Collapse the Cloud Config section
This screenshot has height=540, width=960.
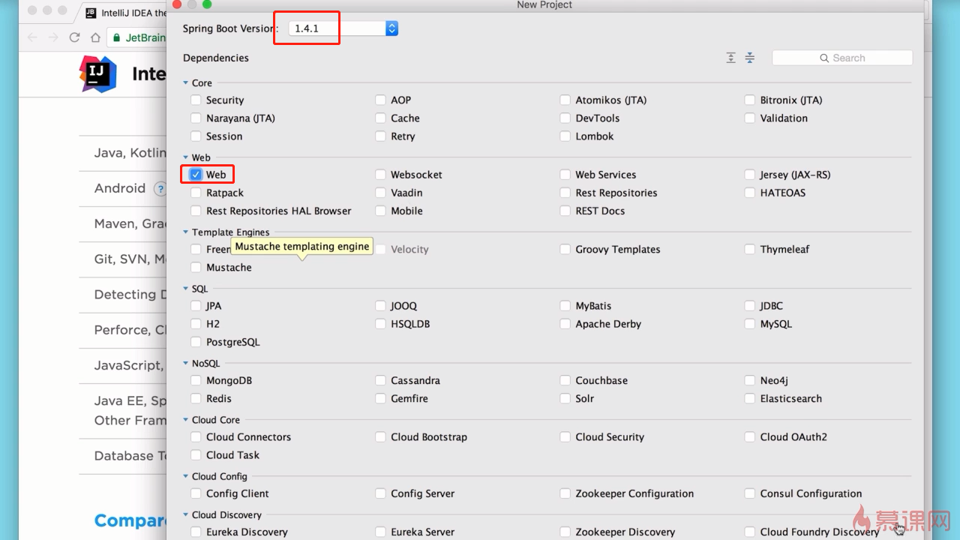tap(186, 476)
